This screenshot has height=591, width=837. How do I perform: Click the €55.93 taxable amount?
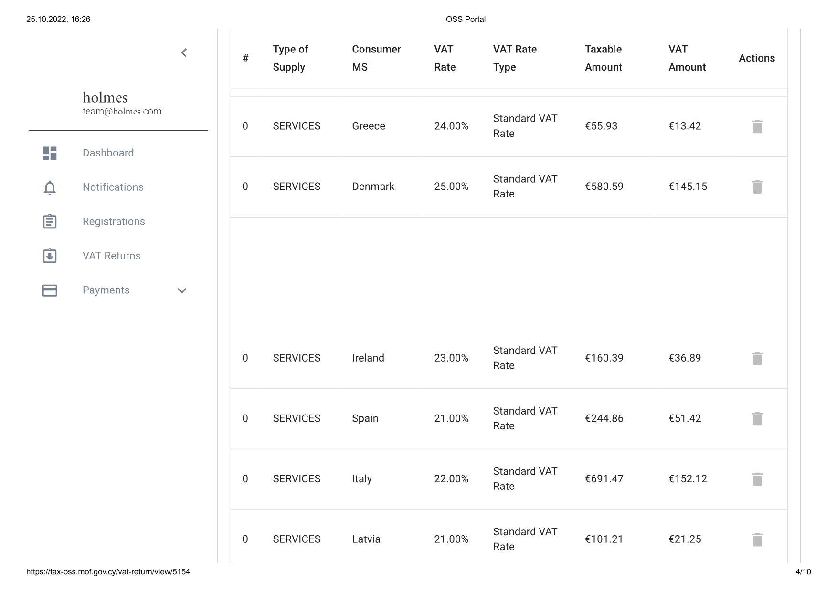click(601, 126)
